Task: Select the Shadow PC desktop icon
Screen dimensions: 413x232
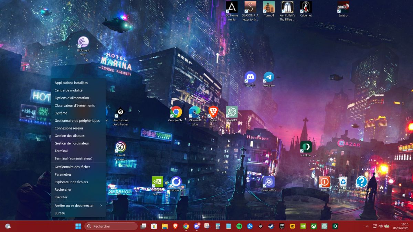Action: [x=176, y=184]
